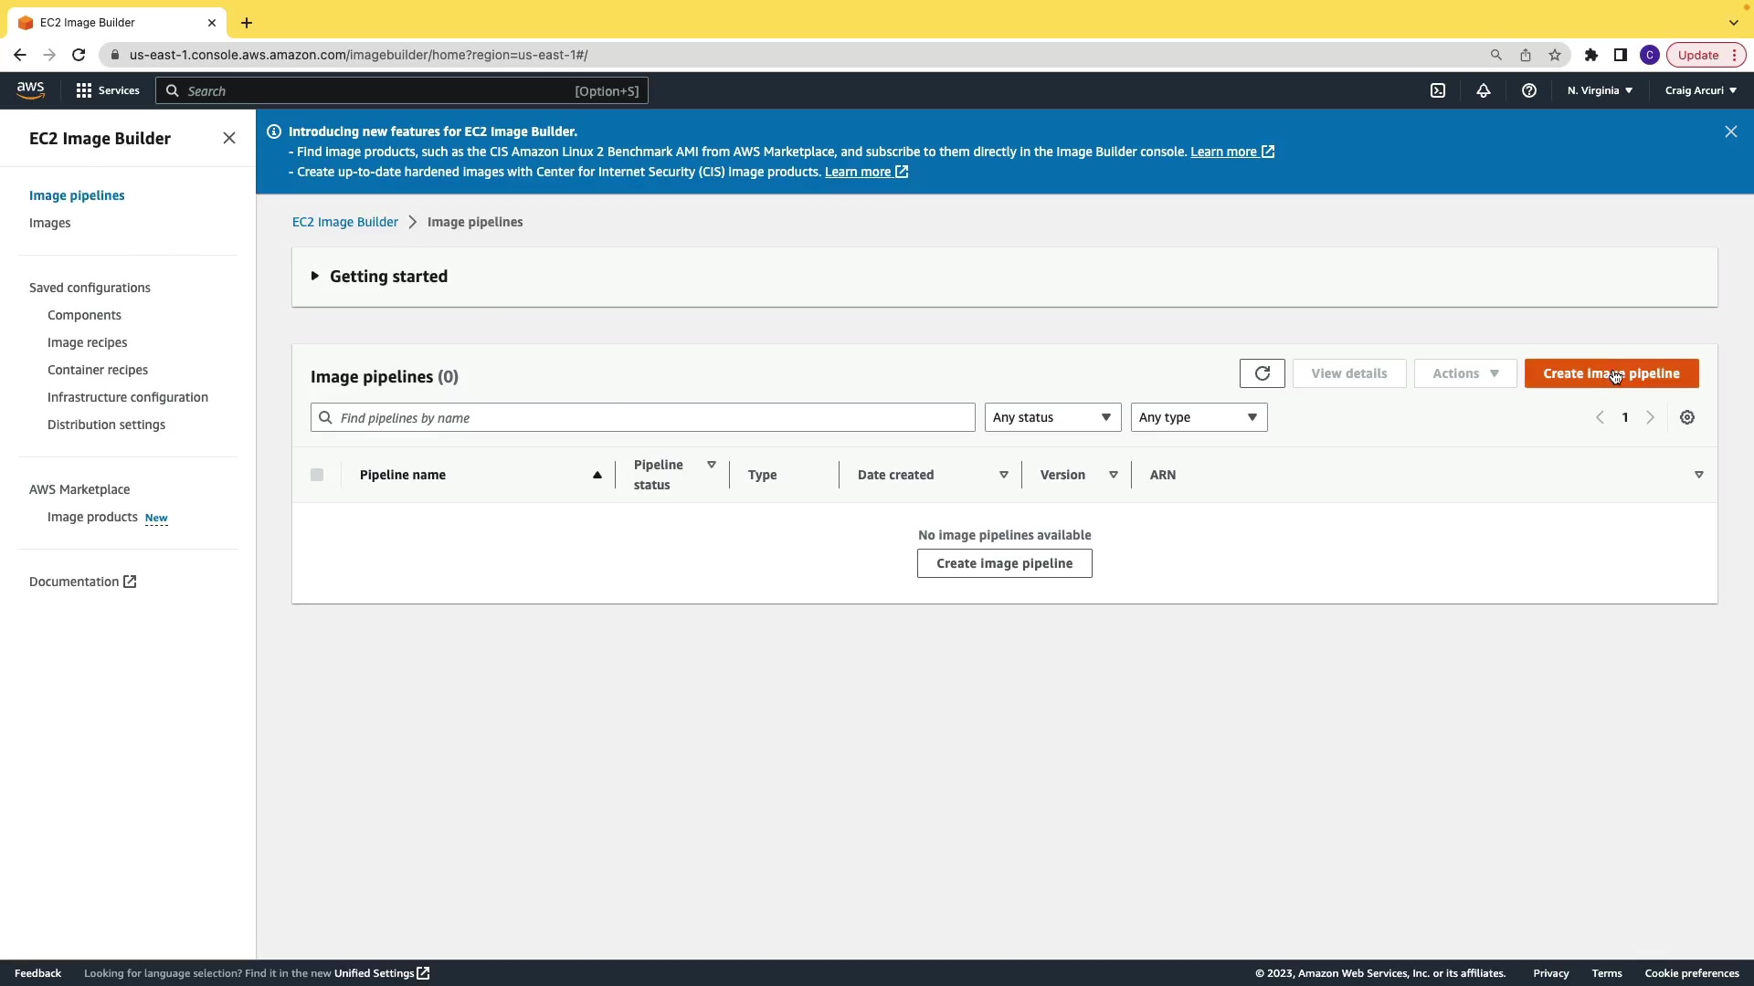1754x986 pixels.
Task: Open AWS CloudShell terminal icon
Action: pos(1438,90)
